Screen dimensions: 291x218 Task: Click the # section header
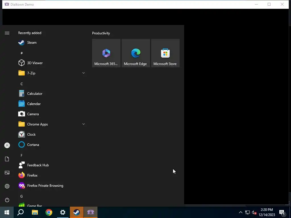pos(22,53)
